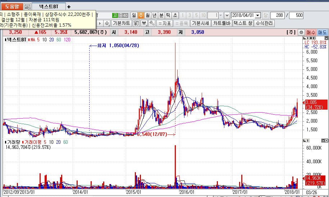Select 월 (monthly) chart period
The height and width of the screenshot is (197, 329).
coord(147,15)
